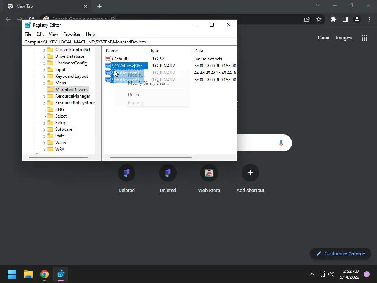Close the New Tab tab
This screenshot has height=283, width=377.
tap(85, 6)
